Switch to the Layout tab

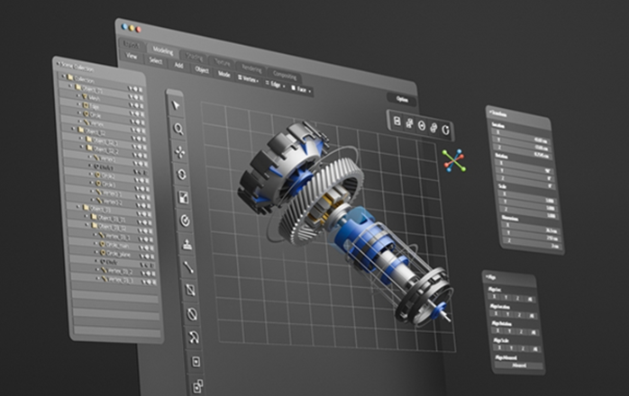pos(132,44)
